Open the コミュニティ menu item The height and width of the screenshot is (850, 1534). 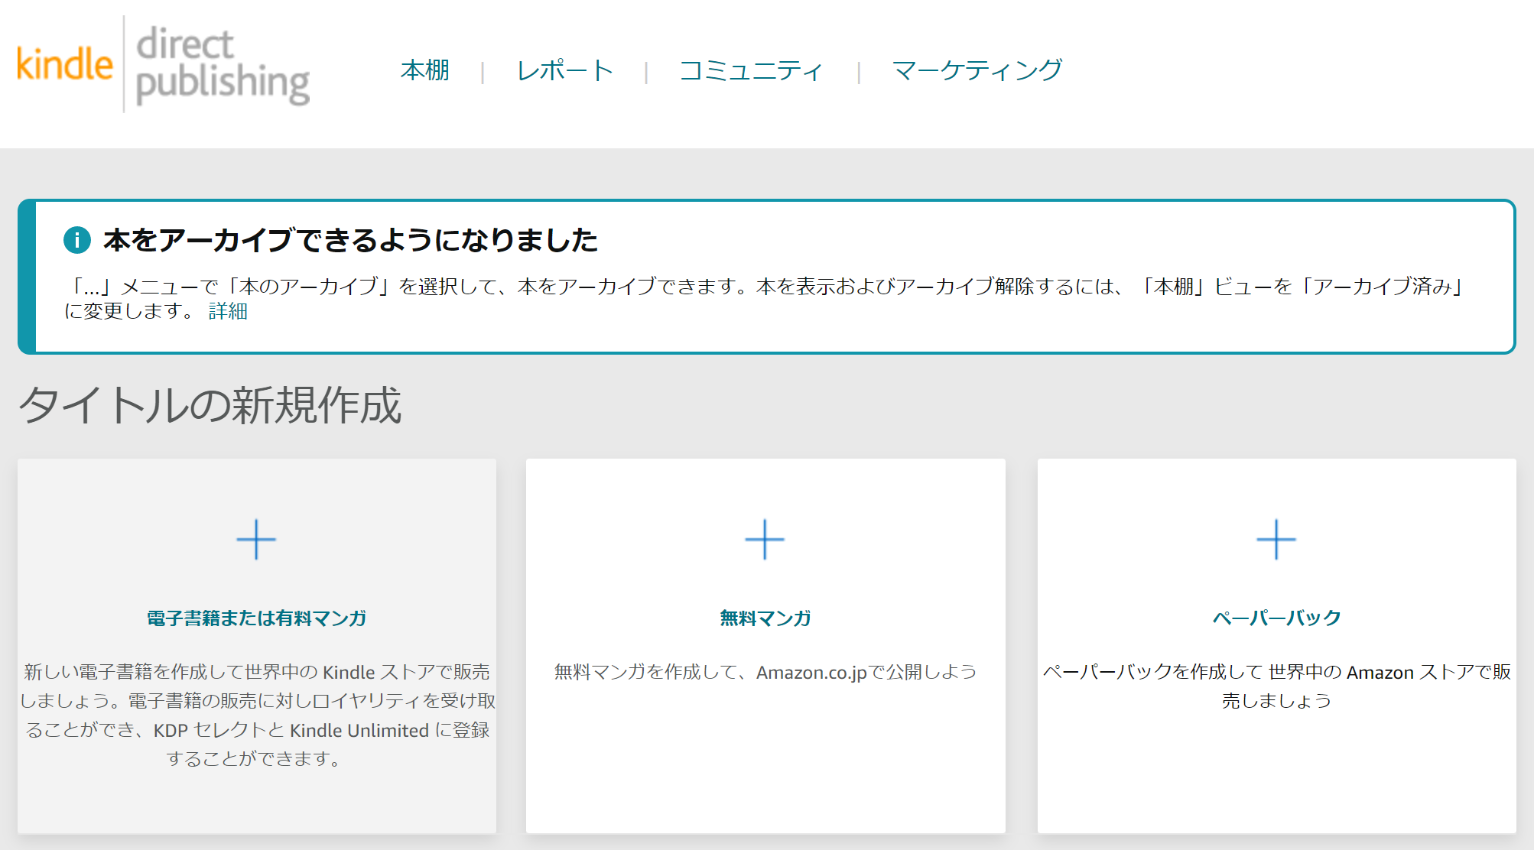pos(751,70)
